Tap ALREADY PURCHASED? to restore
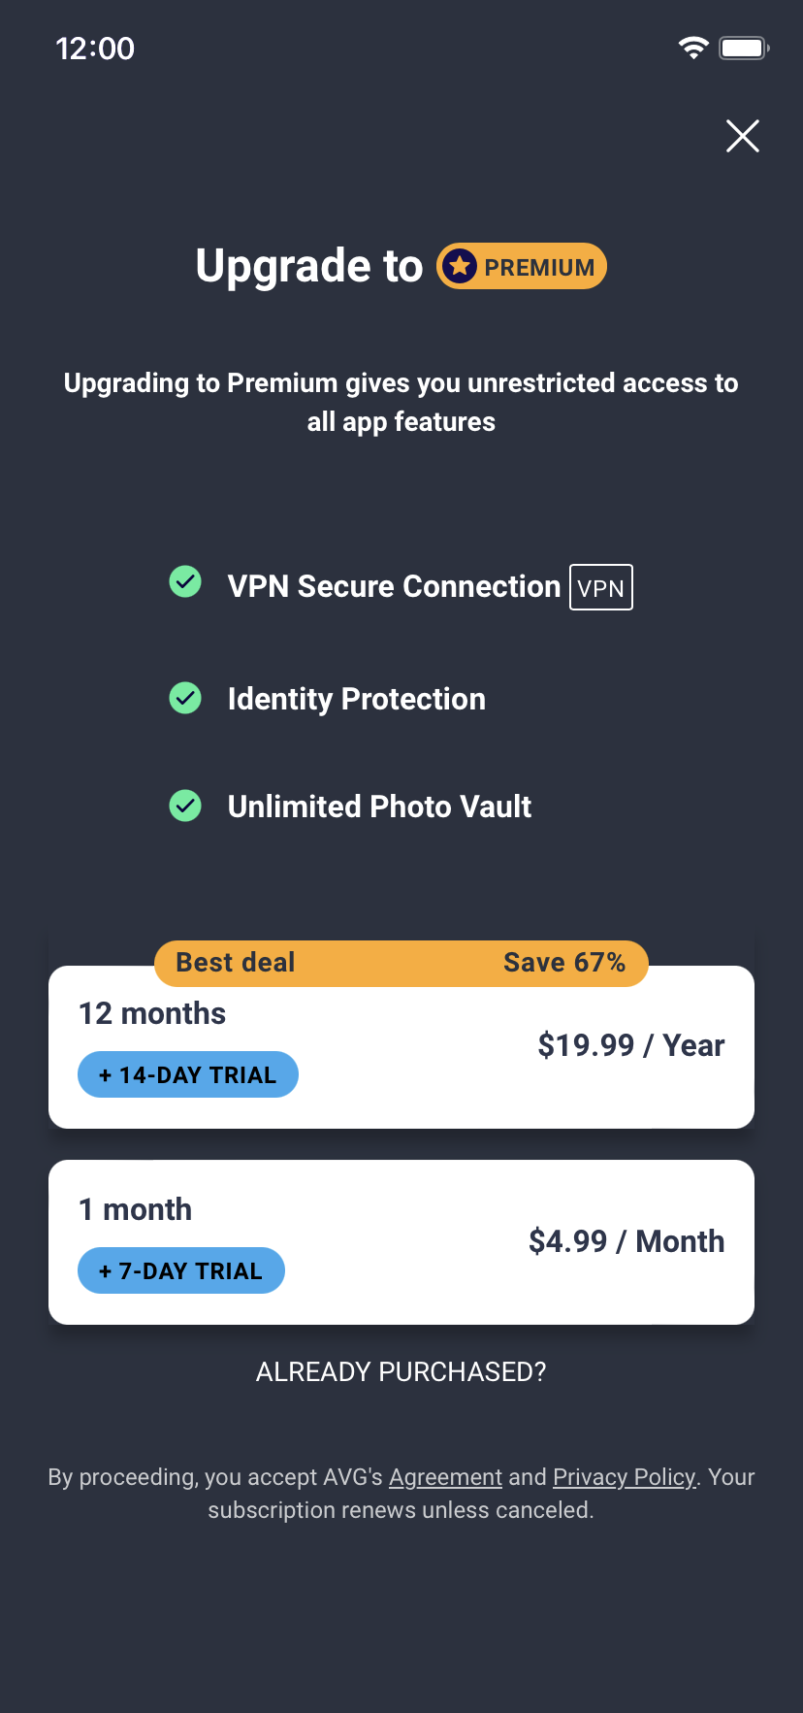The height and width of the screenshot is (1713, 803). (401, 1371)
